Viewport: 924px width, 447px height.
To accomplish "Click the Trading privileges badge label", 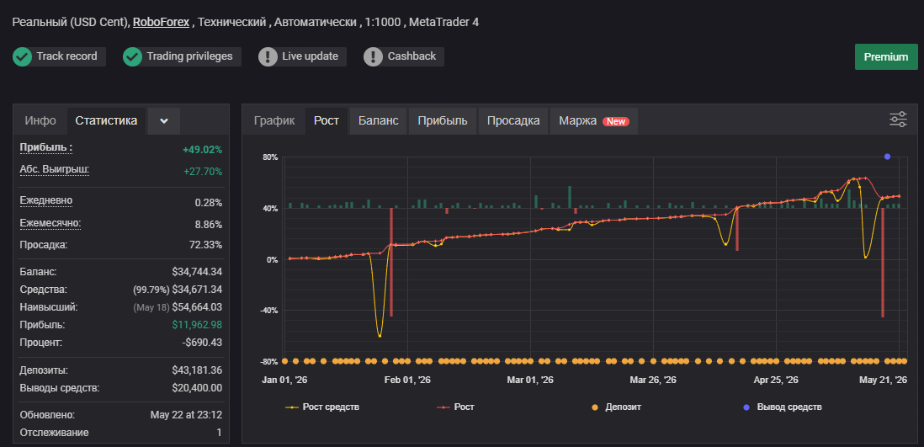I will [189, 56].
